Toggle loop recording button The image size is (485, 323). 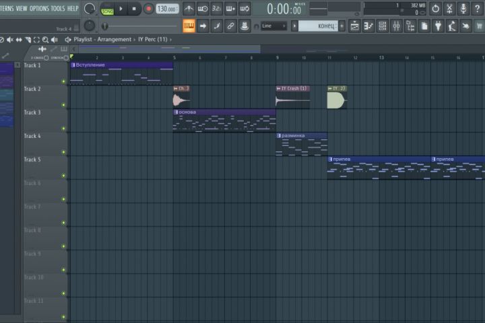point(245,9)
